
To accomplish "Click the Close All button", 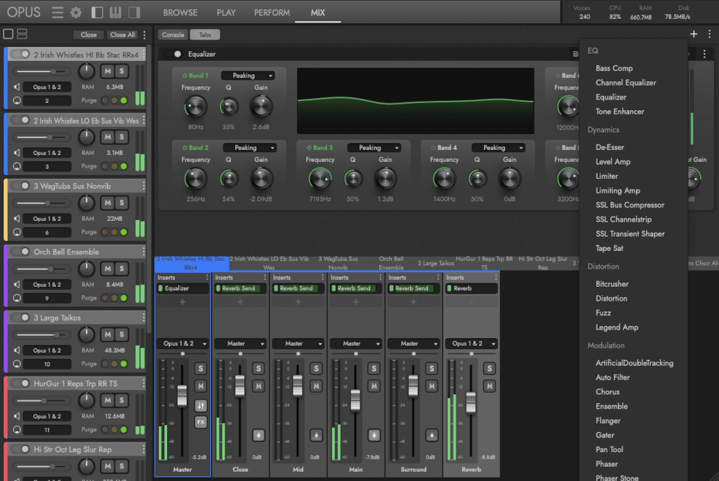I will 122,35.
